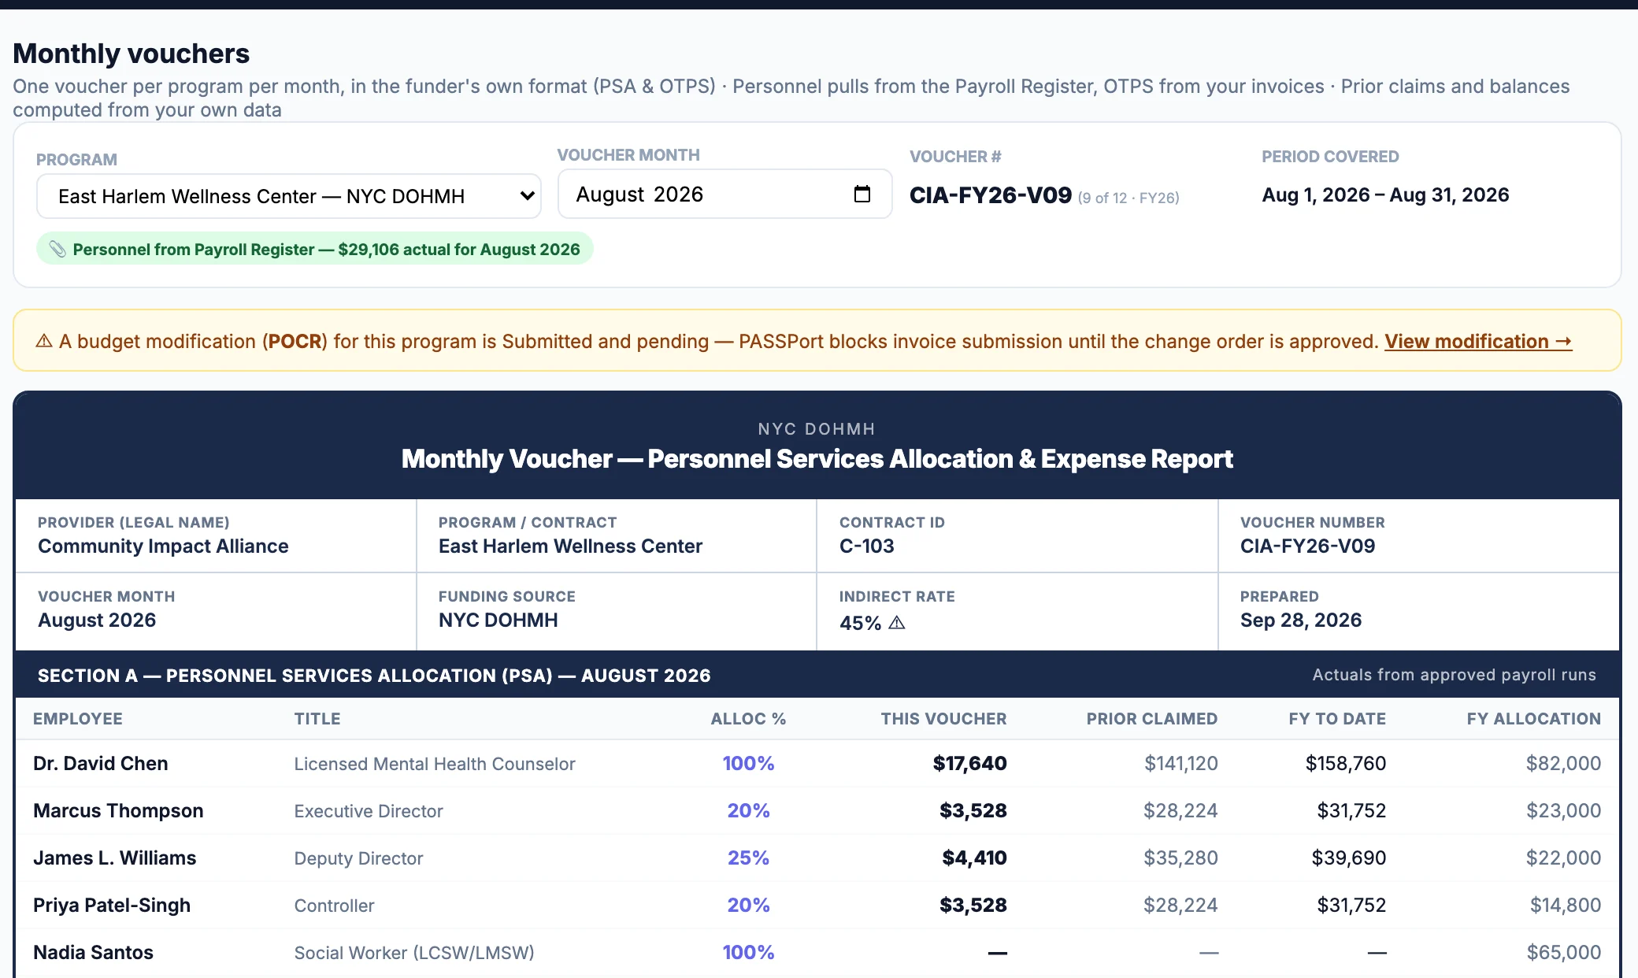Click the $158,760 FY to date value
The image size is (1638, 978).
(x=1346, y=763)
